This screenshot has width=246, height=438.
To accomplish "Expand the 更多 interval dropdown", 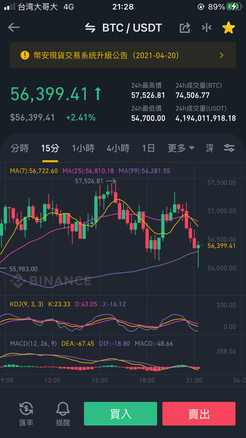I will pos(181,148).
